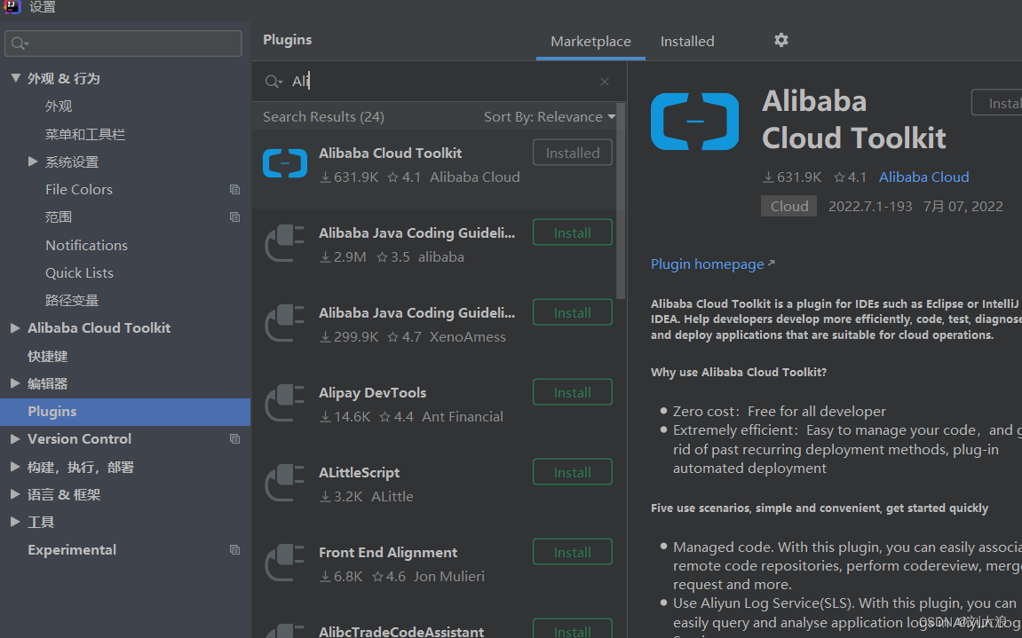Click the Installed button for Alibaba Cloud Toolkit
Viewport: 1022px width, 638px height.
(573, 153)
